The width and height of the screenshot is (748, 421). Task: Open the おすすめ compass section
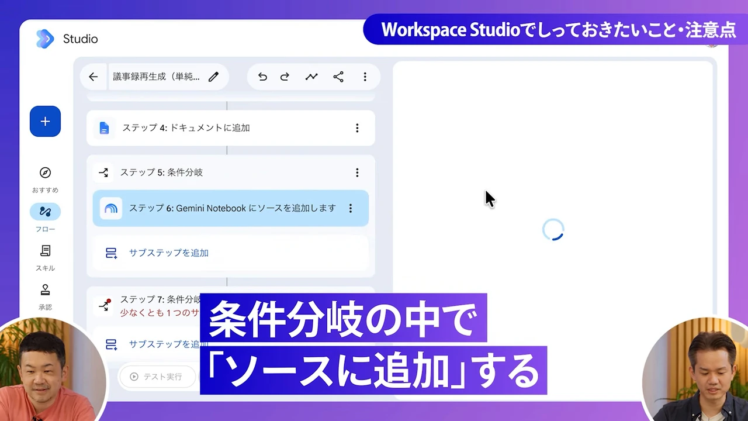pyautogui.click(x=45, y=180)
